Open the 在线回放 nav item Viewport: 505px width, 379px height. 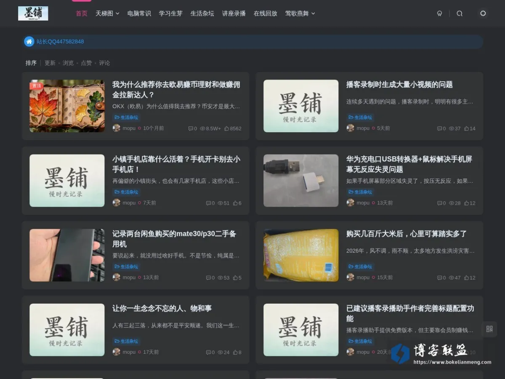[x=266, y=13]
